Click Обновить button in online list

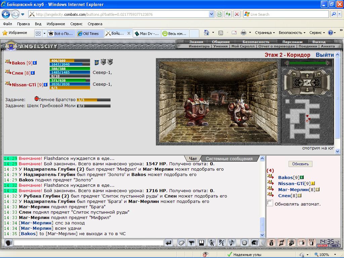(x=300, y=164)
